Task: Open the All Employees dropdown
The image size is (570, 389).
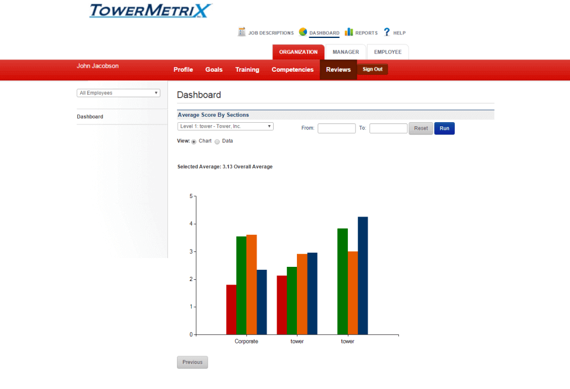Action: tap(118, 93)
